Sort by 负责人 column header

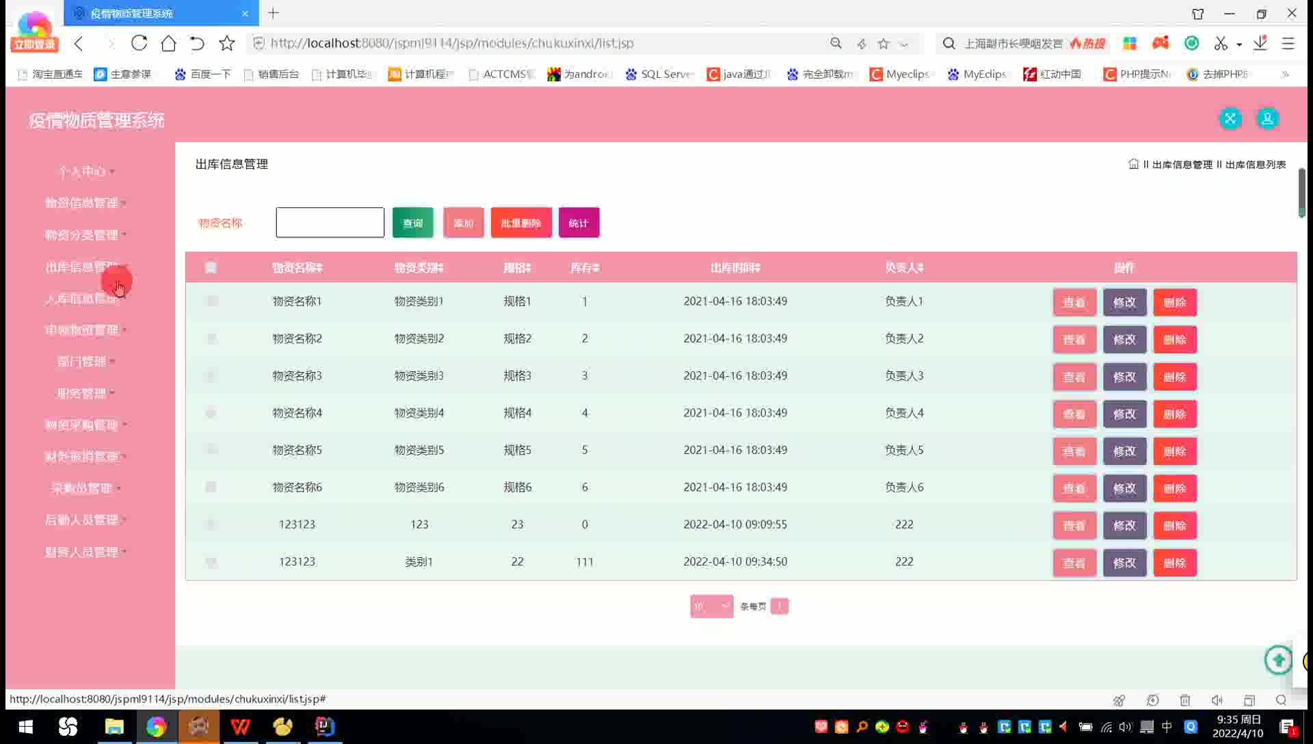[904, 267]
